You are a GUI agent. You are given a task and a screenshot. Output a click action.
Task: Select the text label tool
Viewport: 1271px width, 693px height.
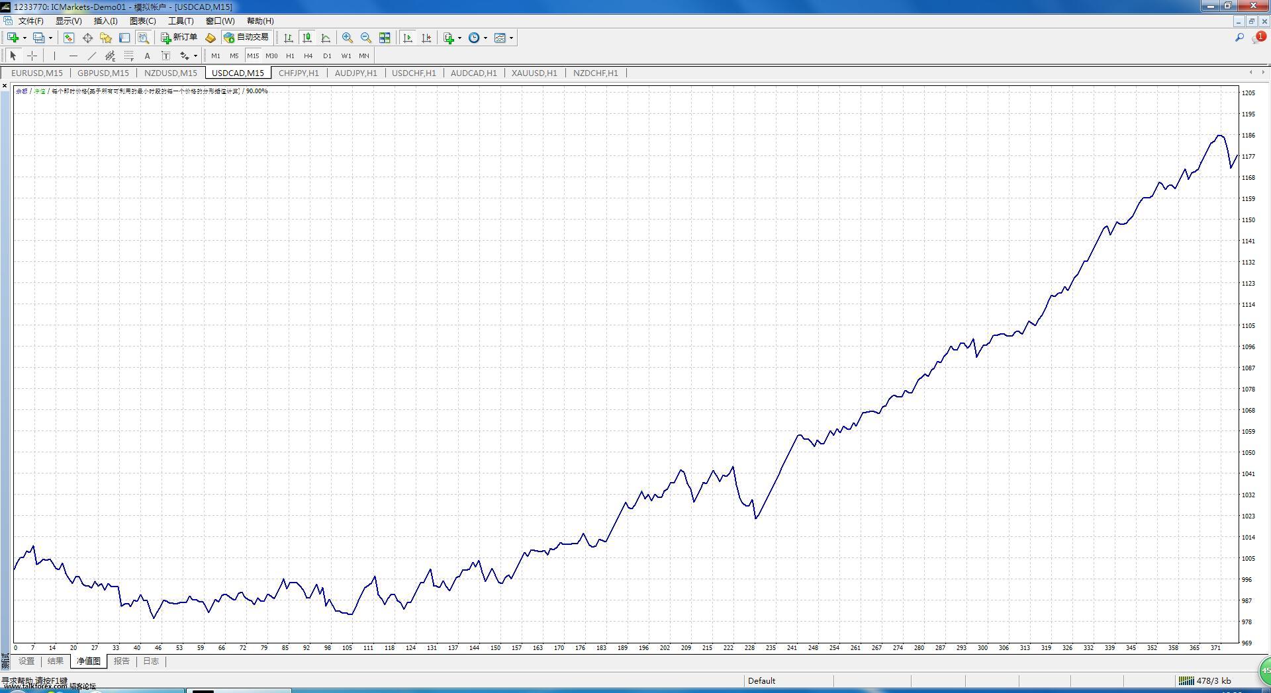pyautogui.click(x=165, y=56)
